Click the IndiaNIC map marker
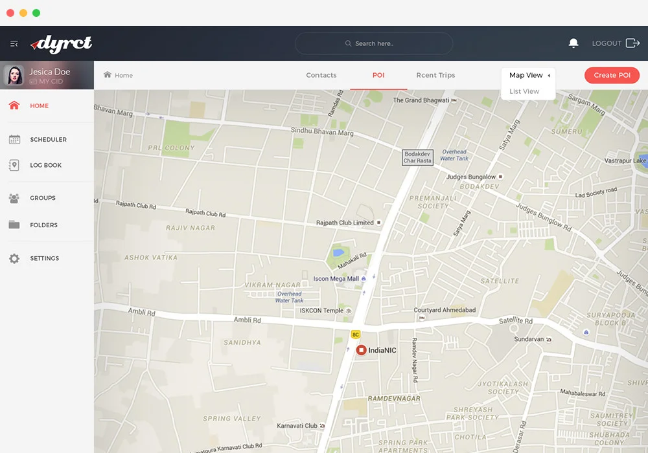The image size is (648, 453). (x=362, y=350)
